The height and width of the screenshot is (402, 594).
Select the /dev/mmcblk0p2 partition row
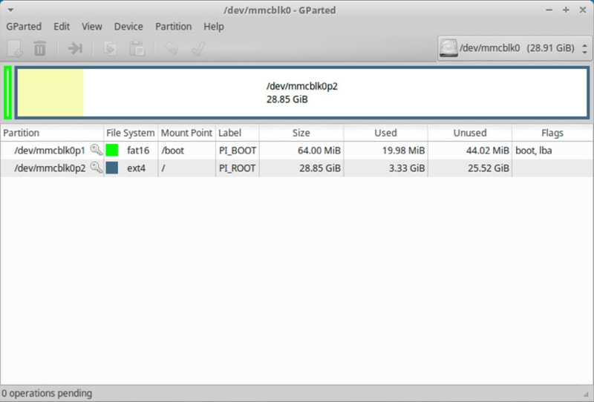point(296,168)
